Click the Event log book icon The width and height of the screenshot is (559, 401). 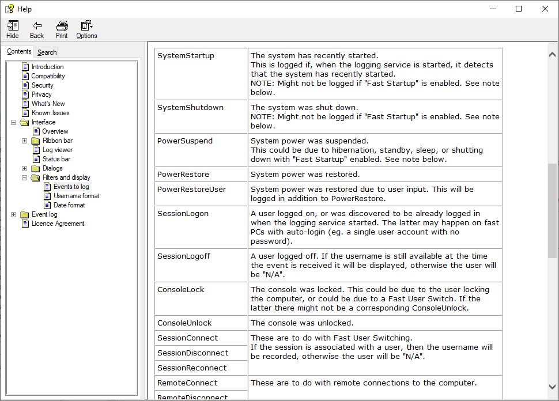click(x=25, y=214)
